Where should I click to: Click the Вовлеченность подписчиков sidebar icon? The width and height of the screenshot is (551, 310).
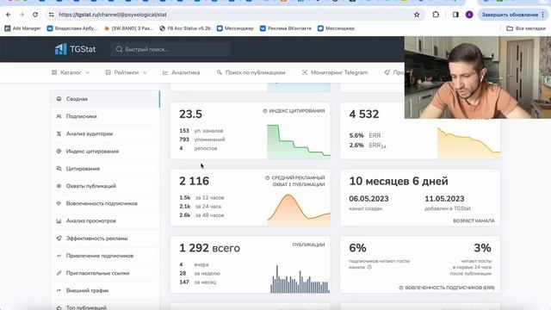tap(59, 203)
